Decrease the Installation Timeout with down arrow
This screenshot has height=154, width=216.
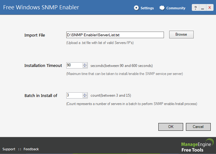tap(85, 67)
